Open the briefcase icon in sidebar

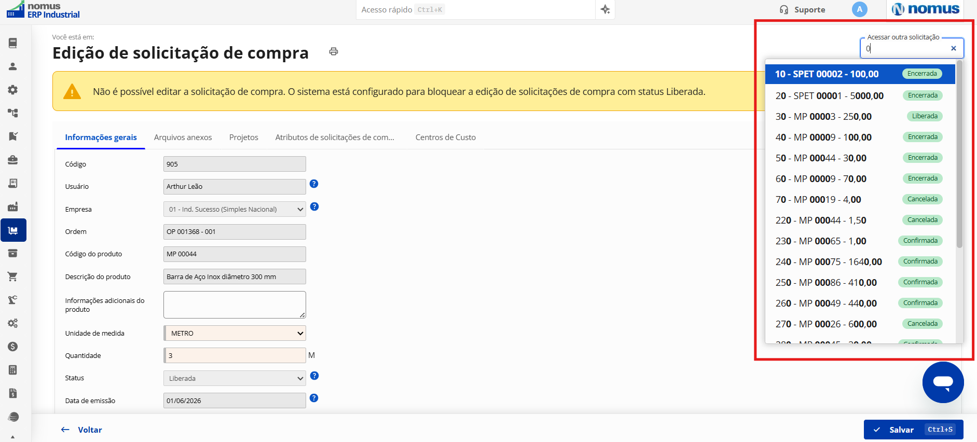tap(13, 160)
